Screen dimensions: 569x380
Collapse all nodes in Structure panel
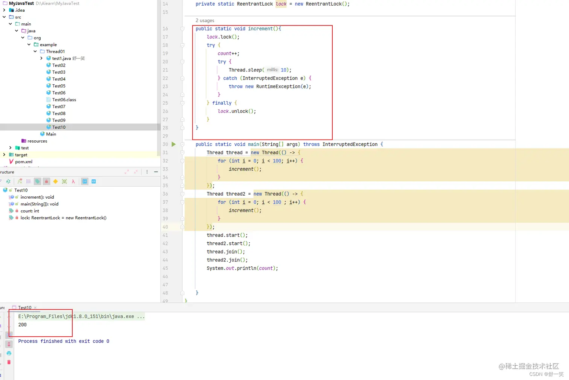136,172
